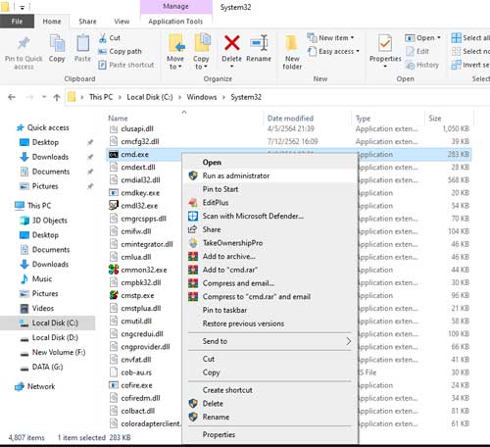Click the Rename ribbon icon
This screenshot has height=447, width=490.
point(259,43)
